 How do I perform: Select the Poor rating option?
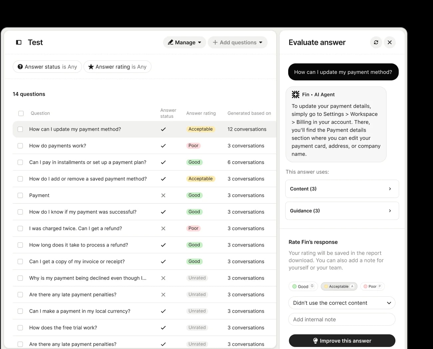pos(372,286)
